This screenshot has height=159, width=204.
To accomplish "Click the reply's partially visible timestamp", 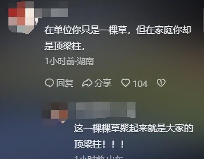I will pos(99,157).
